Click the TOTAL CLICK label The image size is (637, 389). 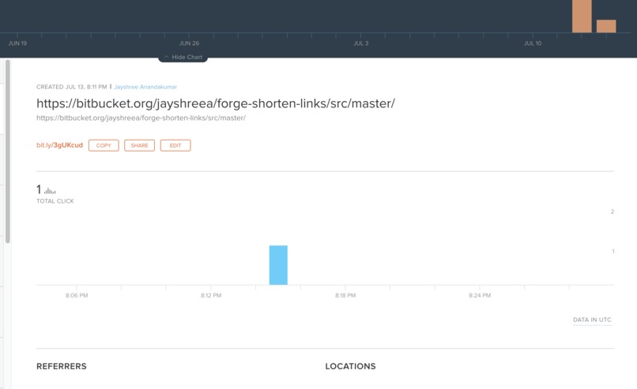click(55, 201)
